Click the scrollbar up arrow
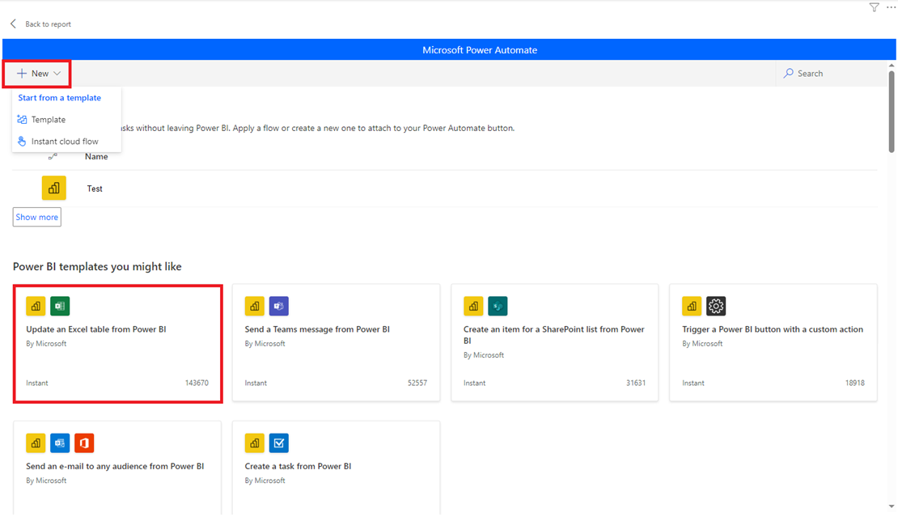This screenshot has width=898, height=517. pyautogui.click(x=892, y=66)
